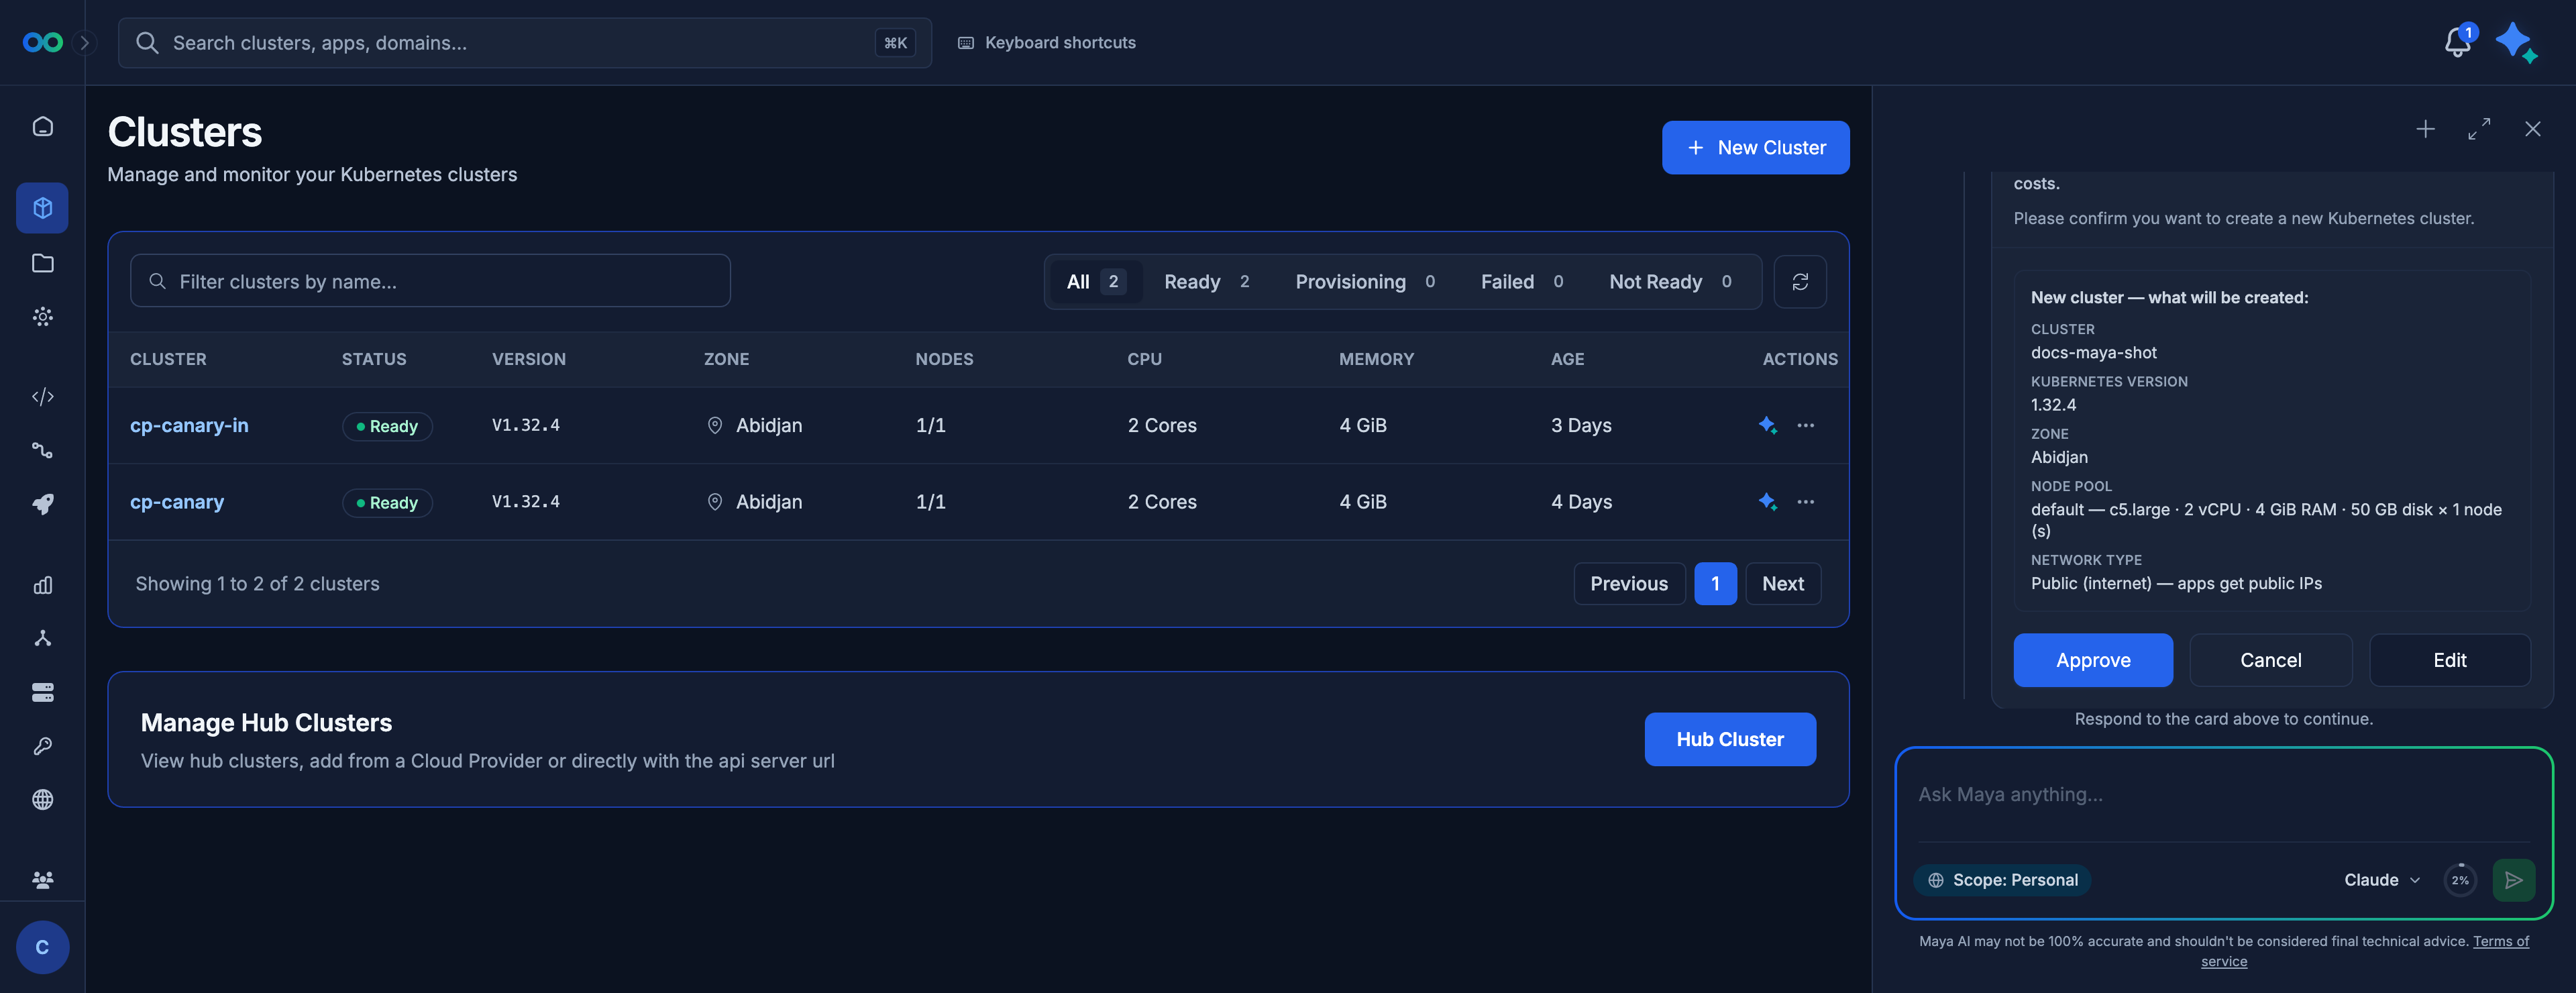Click Scope: Personal chip
This screenshot has width=2576, height=993.
tap(2002, 880)
